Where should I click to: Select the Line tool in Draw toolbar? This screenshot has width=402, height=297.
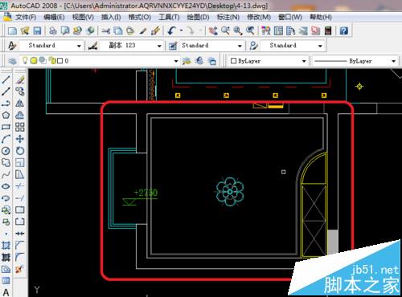[x=6, y=79]
